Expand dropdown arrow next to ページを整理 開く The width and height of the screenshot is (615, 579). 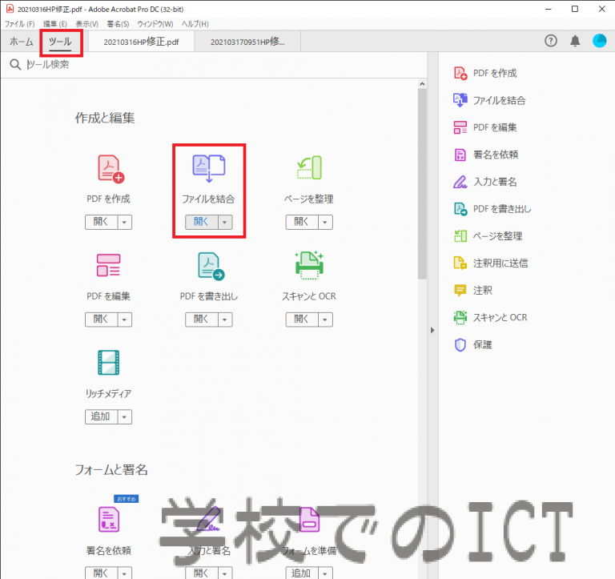[x=325, y=222]
